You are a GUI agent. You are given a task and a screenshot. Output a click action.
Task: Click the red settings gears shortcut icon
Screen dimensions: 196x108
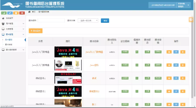(22, 13)
